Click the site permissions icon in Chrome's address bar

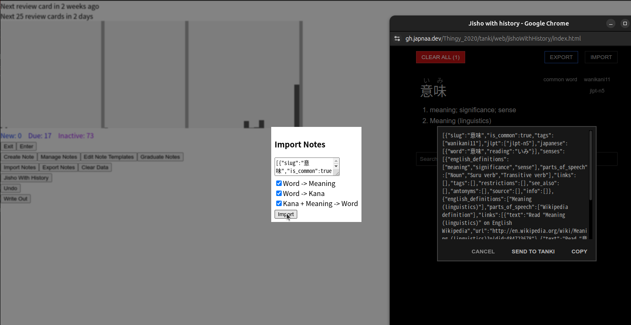[397, 38]
